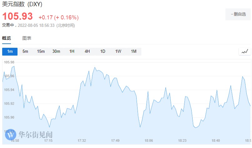
Task: Choose the 1D interval
Action: coord(103,52)
